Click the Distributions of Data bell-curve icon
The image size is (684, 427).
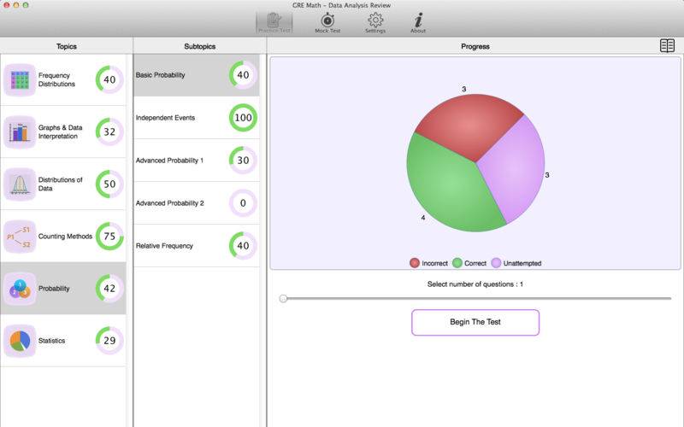tap(20, 184)
